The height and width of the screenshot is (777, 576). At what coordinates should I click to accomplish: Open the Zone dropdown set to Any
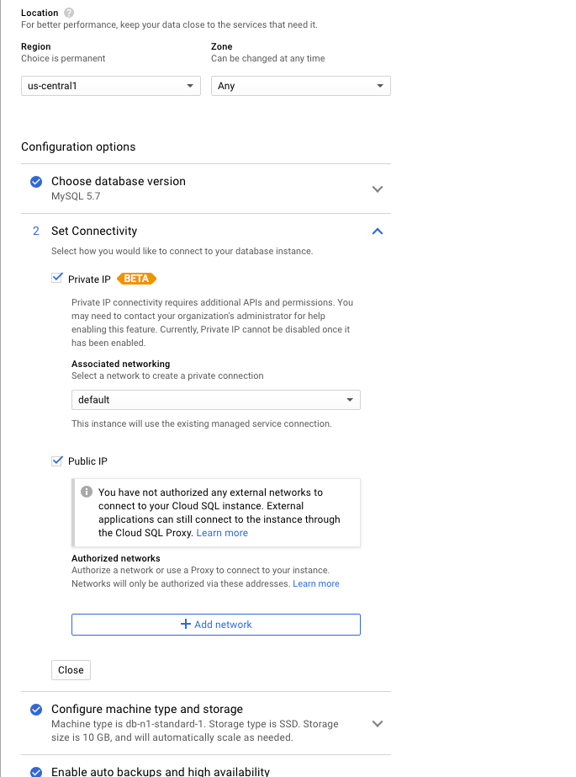(300, 86)
